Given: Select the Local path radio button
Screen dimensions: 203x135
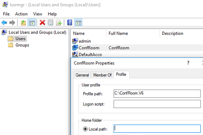Looking at the screenshot, I should click(85, 129).
